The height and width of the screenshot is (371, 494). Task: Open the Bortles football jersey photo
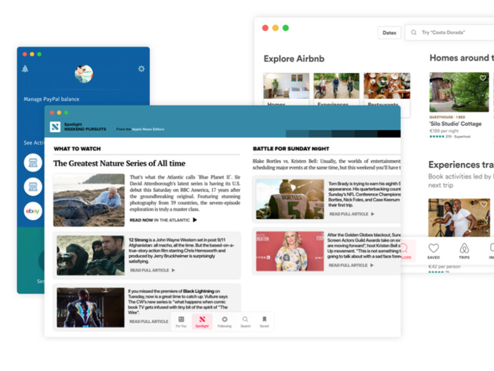click(x=290, y=199)
